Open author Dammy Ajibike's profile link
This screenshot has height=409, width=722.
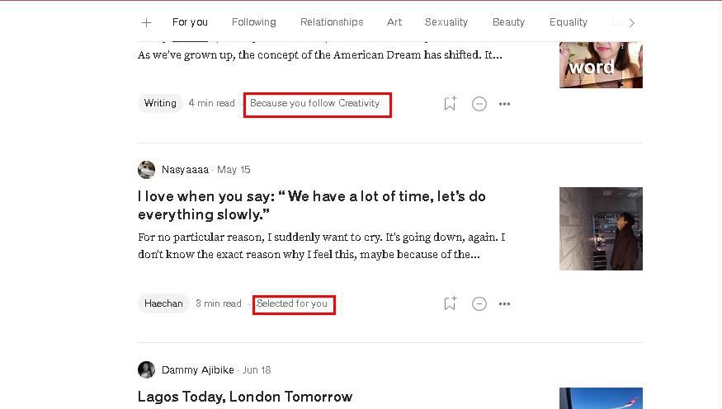197,370
